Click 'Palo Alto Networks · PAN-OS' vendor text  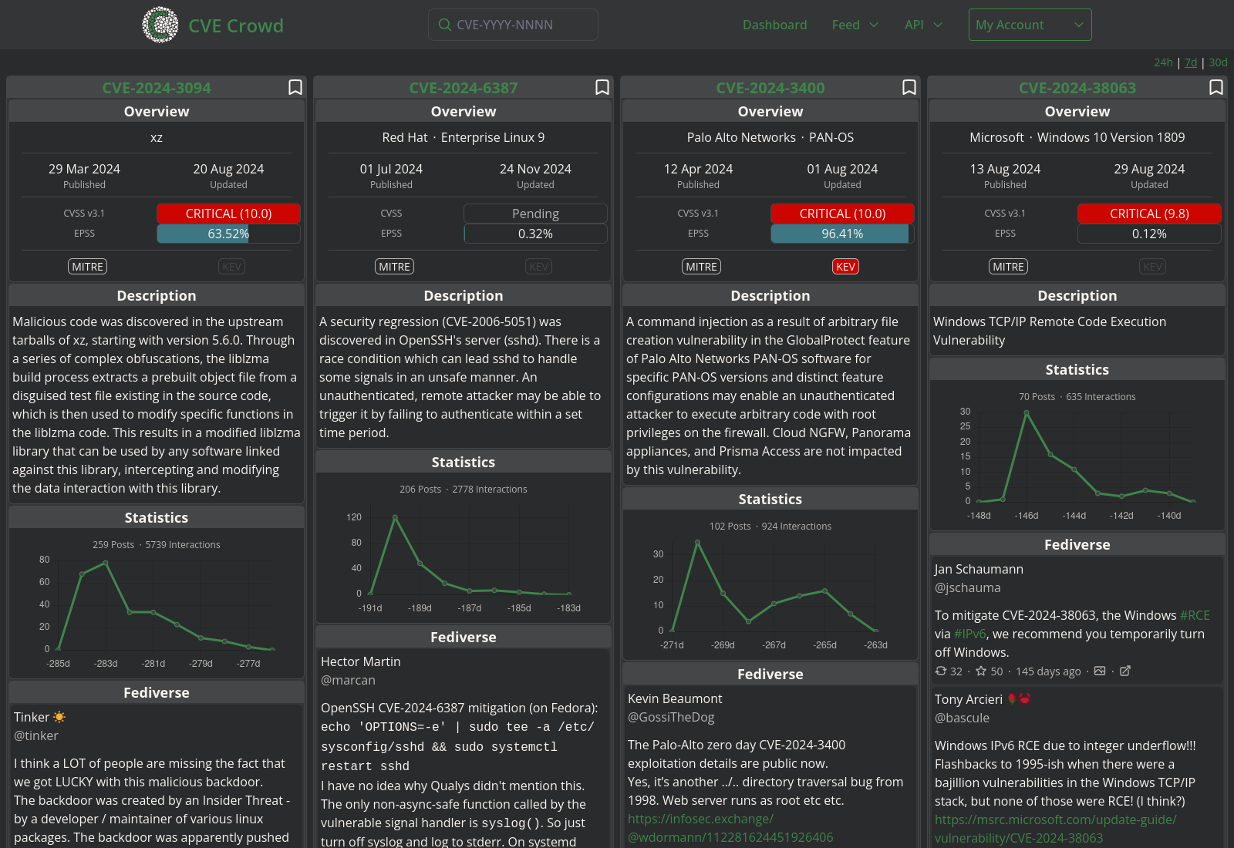point(770,137)
